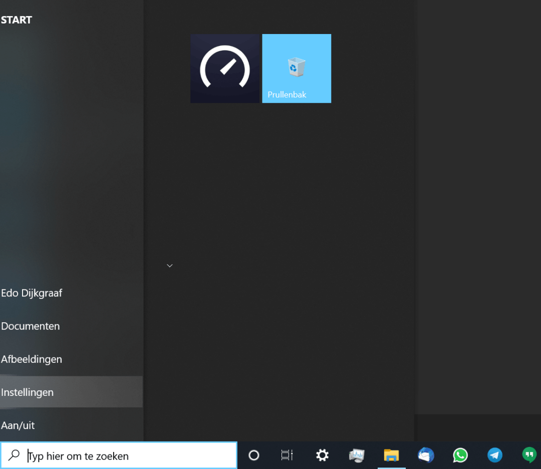Screen dimensions: 541x469
Task: Focus the 'Typ hier om te zoeken' field
Action: tap(130, 456)
